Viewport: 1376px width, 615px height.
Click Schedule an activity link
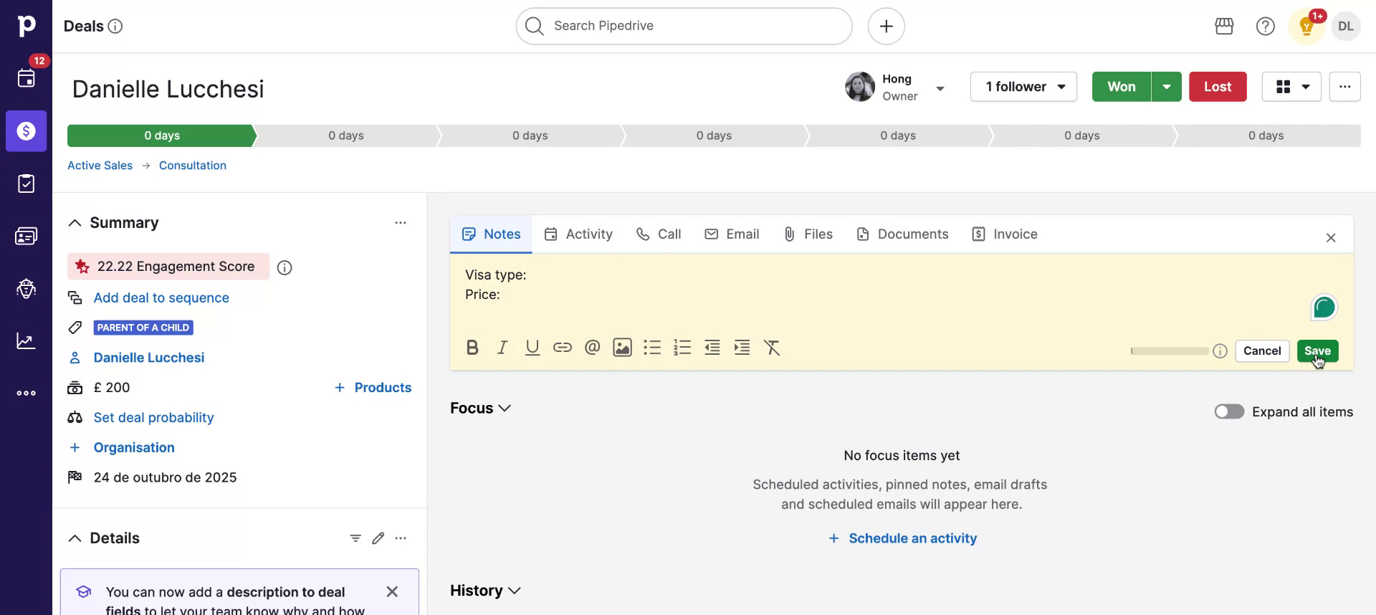[x=902, y=538]
